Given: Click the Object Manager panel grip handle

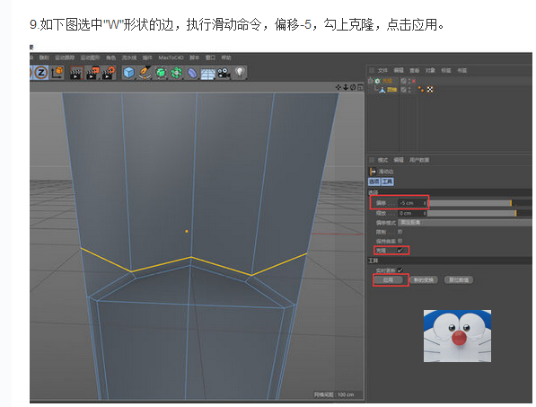Looking at the screenshot, I should [x=372, y=70].
